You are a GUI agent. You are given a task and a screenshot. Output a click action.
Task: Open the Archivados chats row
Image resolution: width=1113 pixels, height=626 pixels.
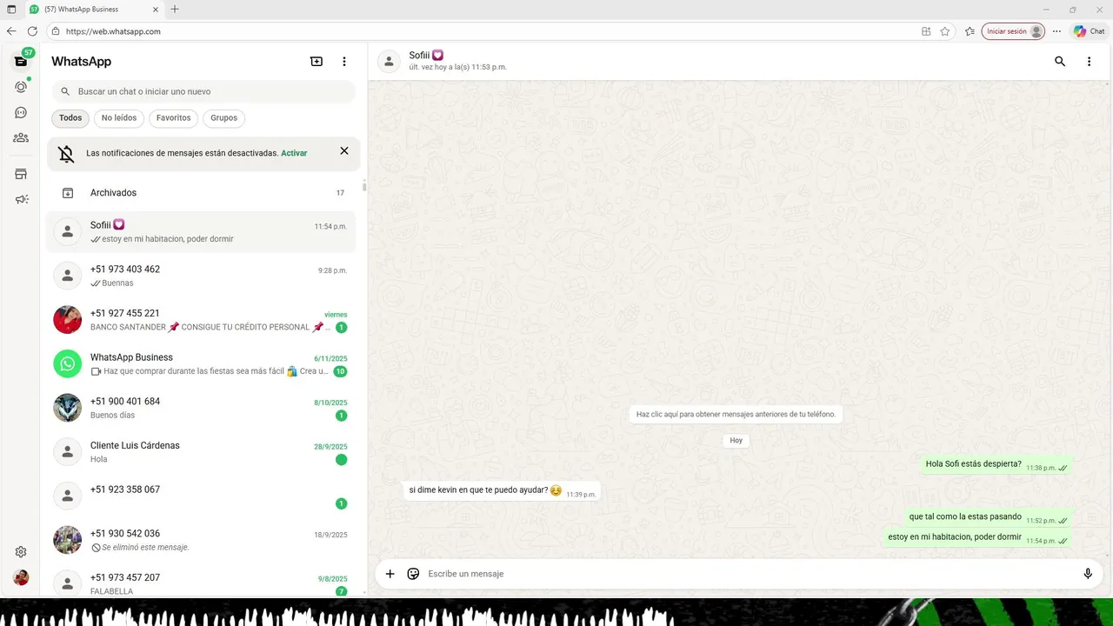coord(202,193)
